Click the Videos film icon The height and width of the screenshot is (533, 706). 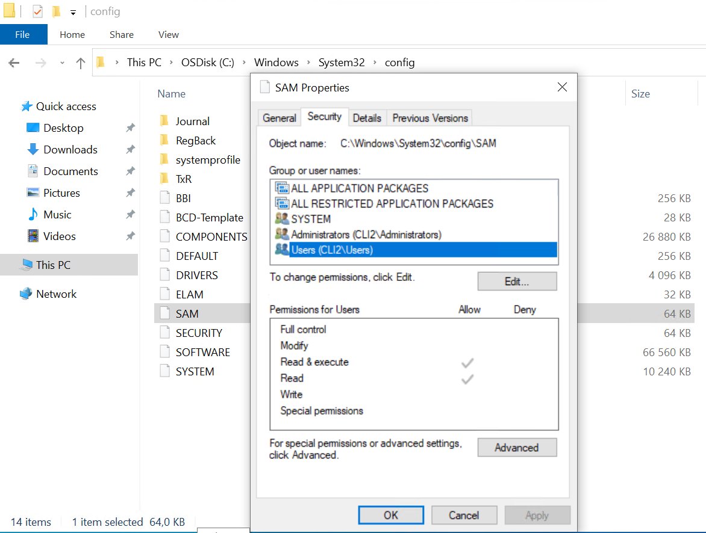[x=33, y=236]
